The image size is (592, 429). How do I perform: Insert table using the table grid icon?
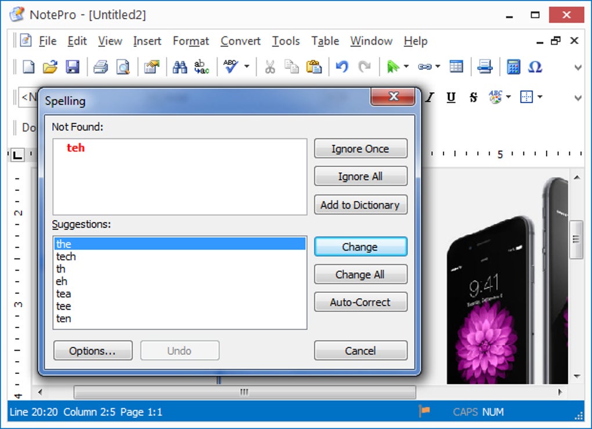[x=456, y=67]
